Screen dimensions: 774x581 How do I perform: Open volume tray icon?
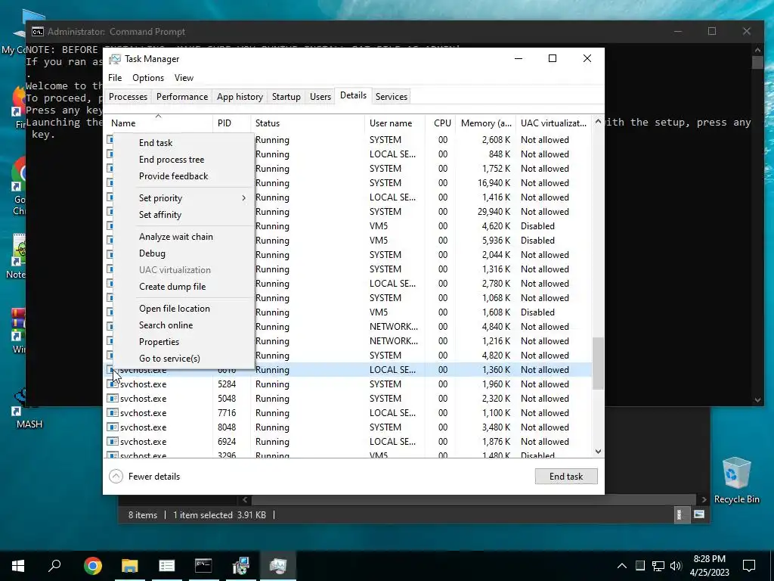[676, 566]
